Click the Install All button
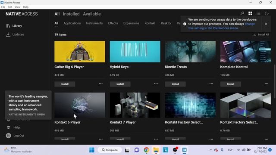Image resolution: width=276 pixels, height=155 pixels. pos(261,34)
